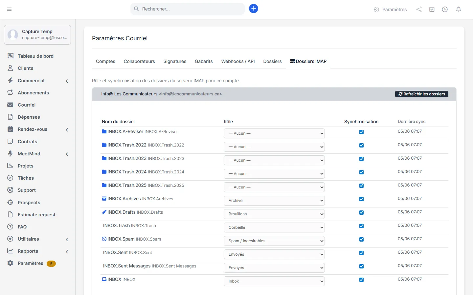Toggle sync checkbox for INBOX.Trash.2022
Viewport: 473px width, 295px height.
pos(361,145)
